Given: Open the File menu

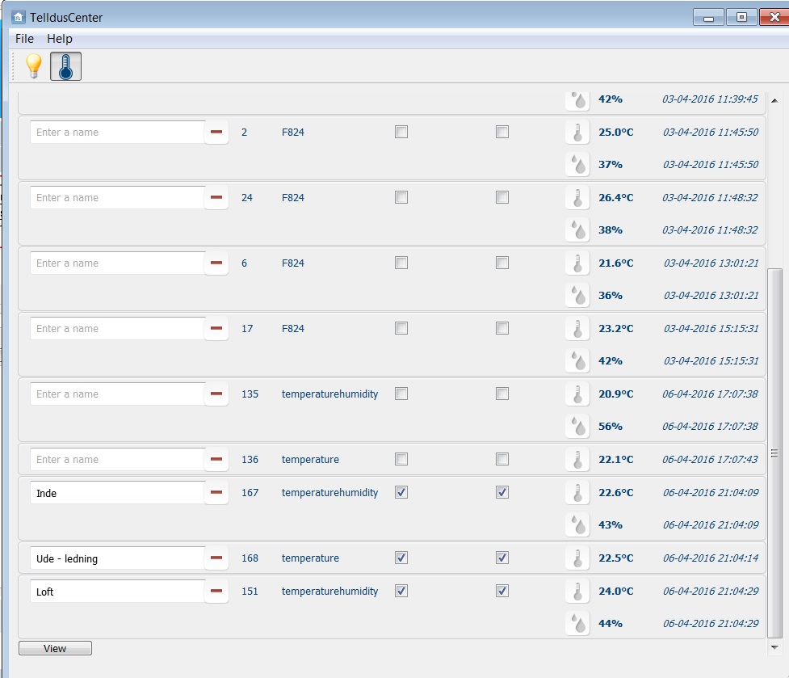Looking at the screenshot, I should tap(24, 39).
